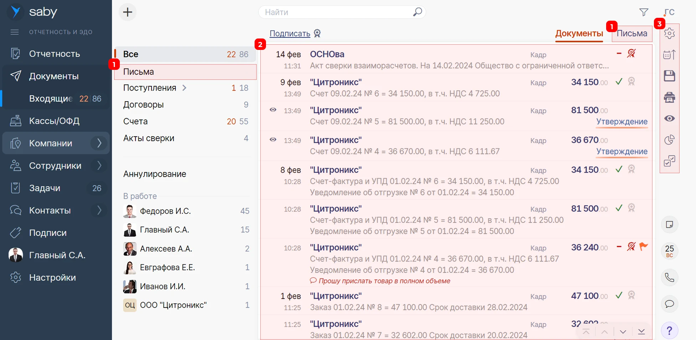Open the settings gear in right toolbar
The width and height of the screenshot is (696, 340).
(x=669, y=33)
